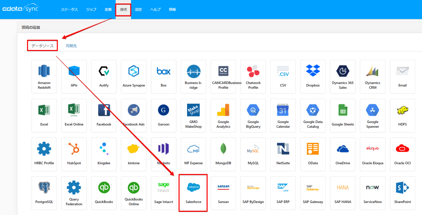
Task: Choose Google Spanner data source
Action: click(373, 116)
